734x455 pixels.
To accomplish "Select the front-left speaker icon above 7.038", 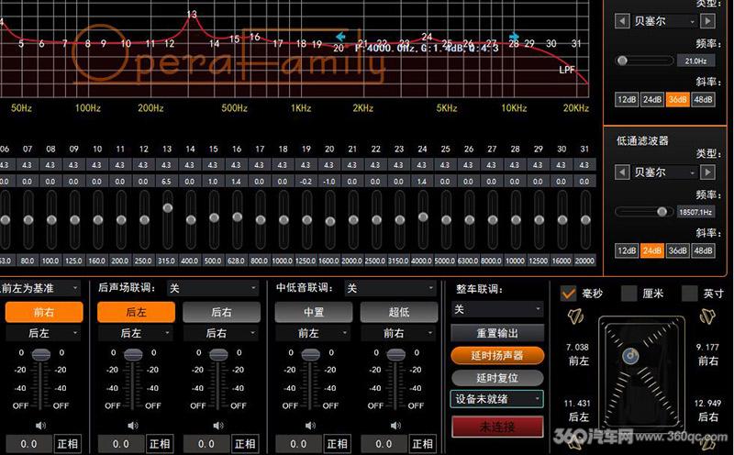I will coord(576,317).
